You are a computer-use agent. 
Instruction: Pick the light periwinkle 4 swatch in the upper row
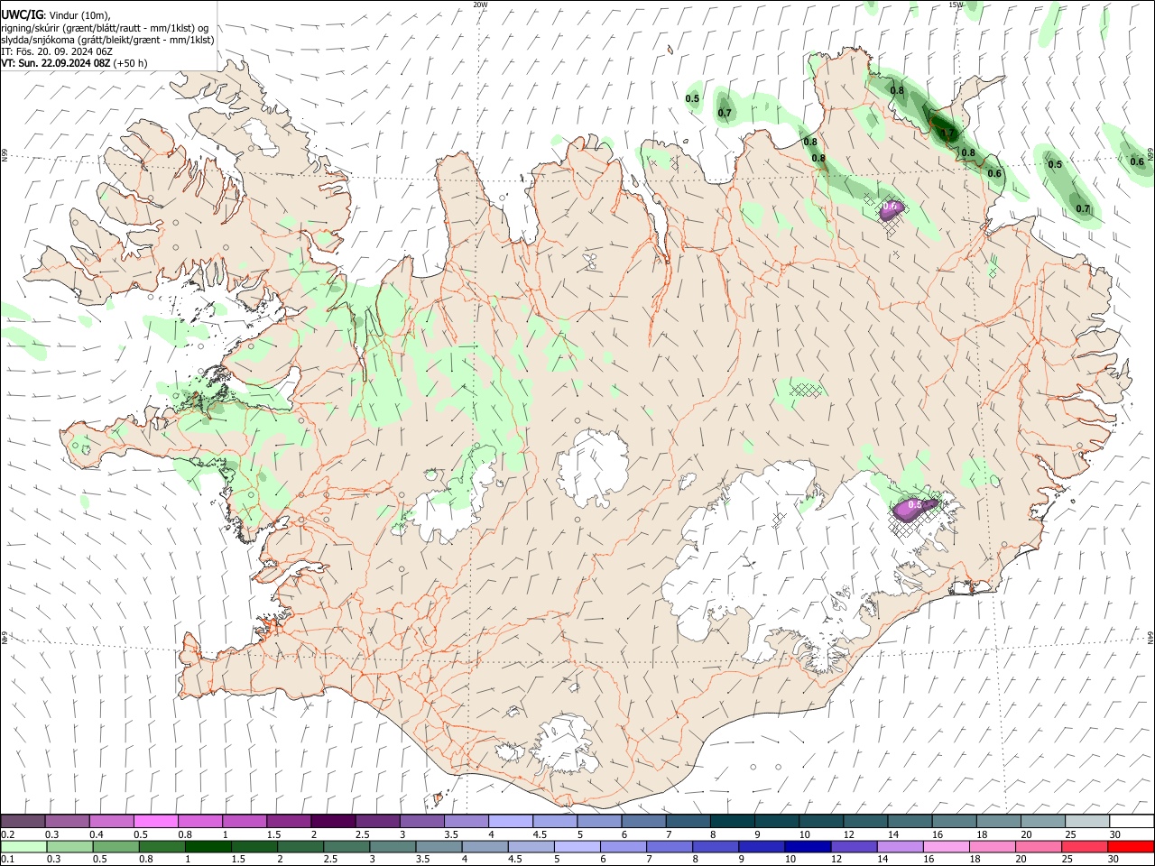pyautogui.click(x=510, y=822)
